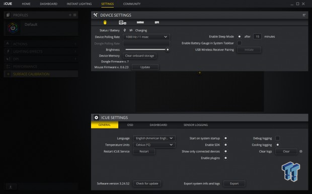This screenshot has width=312, height=194.
Task: Add a new profile with plus icon
Action: (x=70, y=15)
